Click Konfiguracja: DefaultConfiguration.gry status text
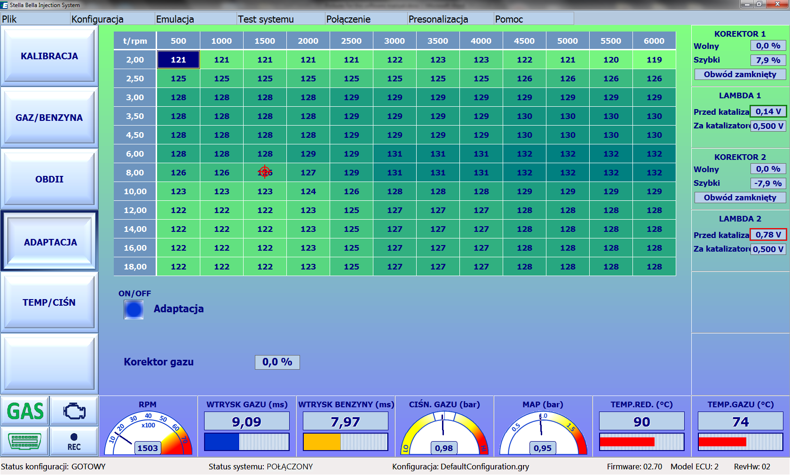Screen dimensions: 790x475 click(460, 467)
